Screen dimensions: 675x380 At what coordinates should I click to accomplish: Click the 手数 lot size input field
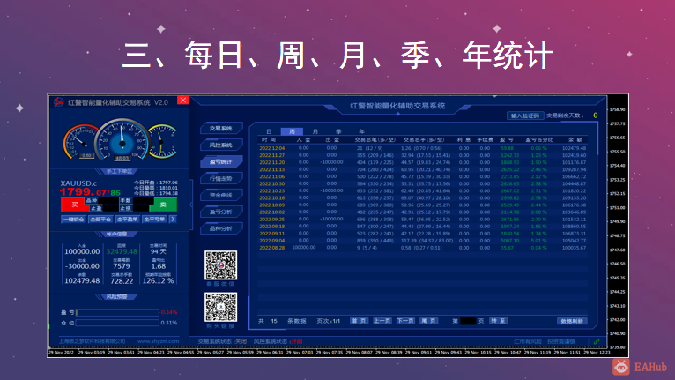[143, 201]
